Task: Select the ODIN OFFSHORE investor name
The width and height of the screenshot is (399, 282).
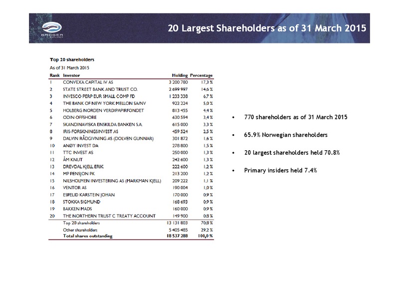Action: pyautogui.click(x=80, y=117)
